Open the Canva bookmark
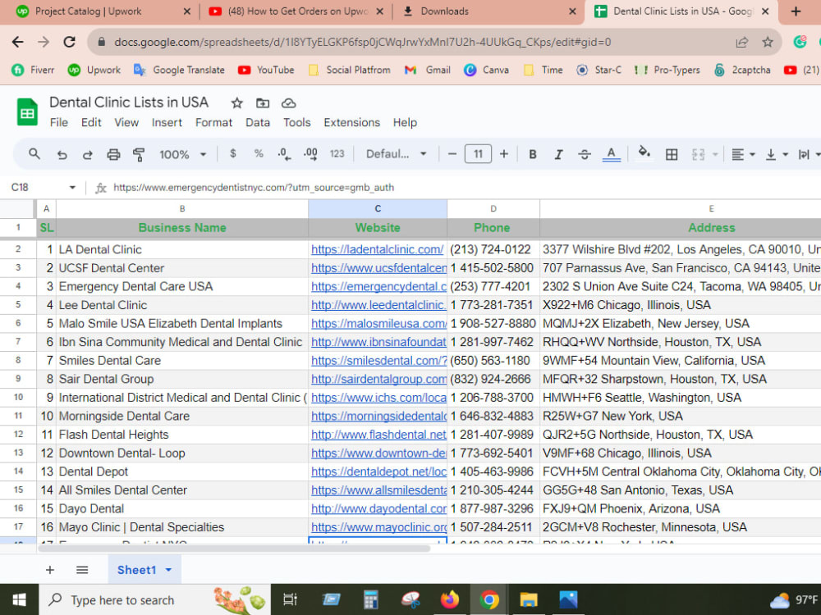Screen dimensions: 821x615 (486, 70)
